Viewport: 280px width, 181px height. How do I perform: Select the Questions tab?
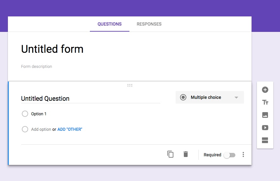pyautogui.click(x=109, y=24)
